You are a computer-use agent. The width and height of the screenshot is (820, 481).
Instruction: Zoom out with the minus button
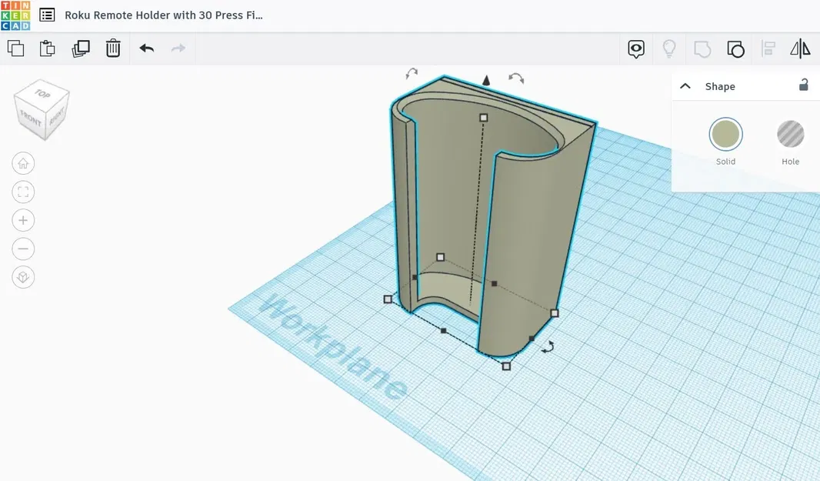[23, 249]
